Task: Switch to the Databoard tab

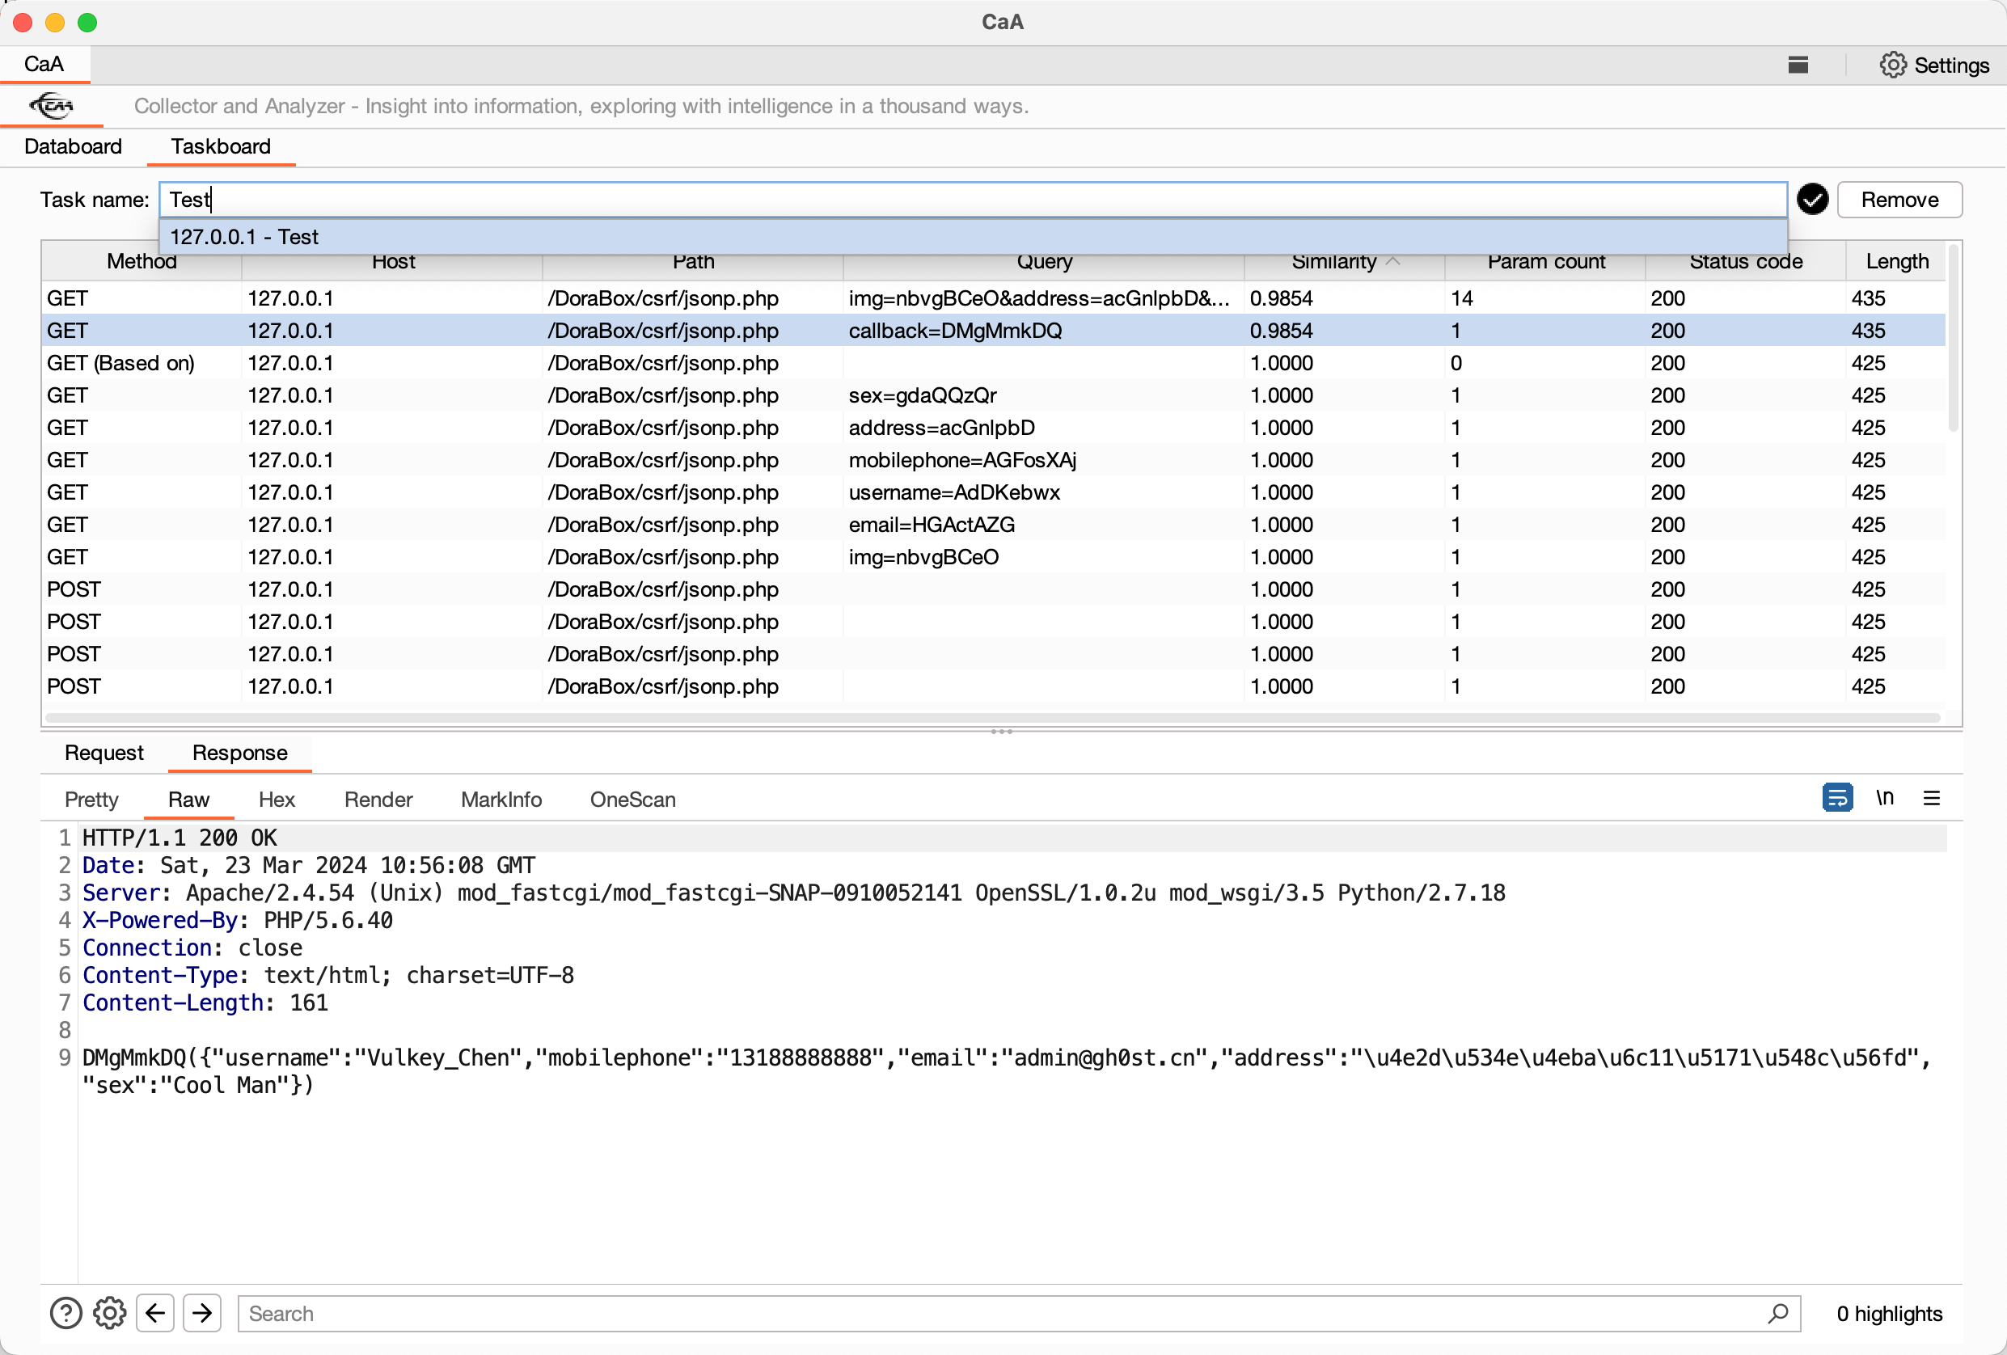Action: click(74, 147)
